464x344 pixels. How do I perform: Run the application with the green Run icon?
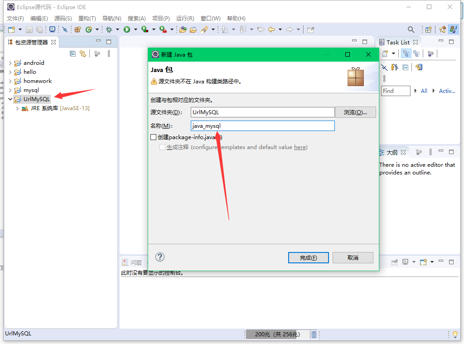pos(126,29)
